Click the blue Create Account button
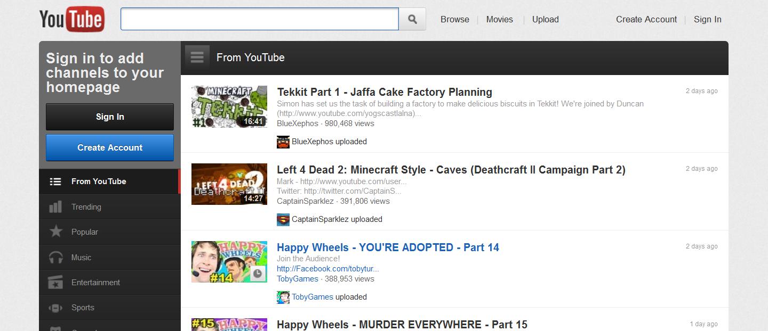 coord(110,147)
